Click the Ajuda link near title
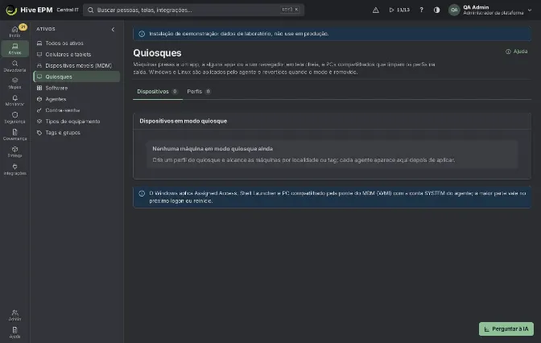 pos(517,52)
